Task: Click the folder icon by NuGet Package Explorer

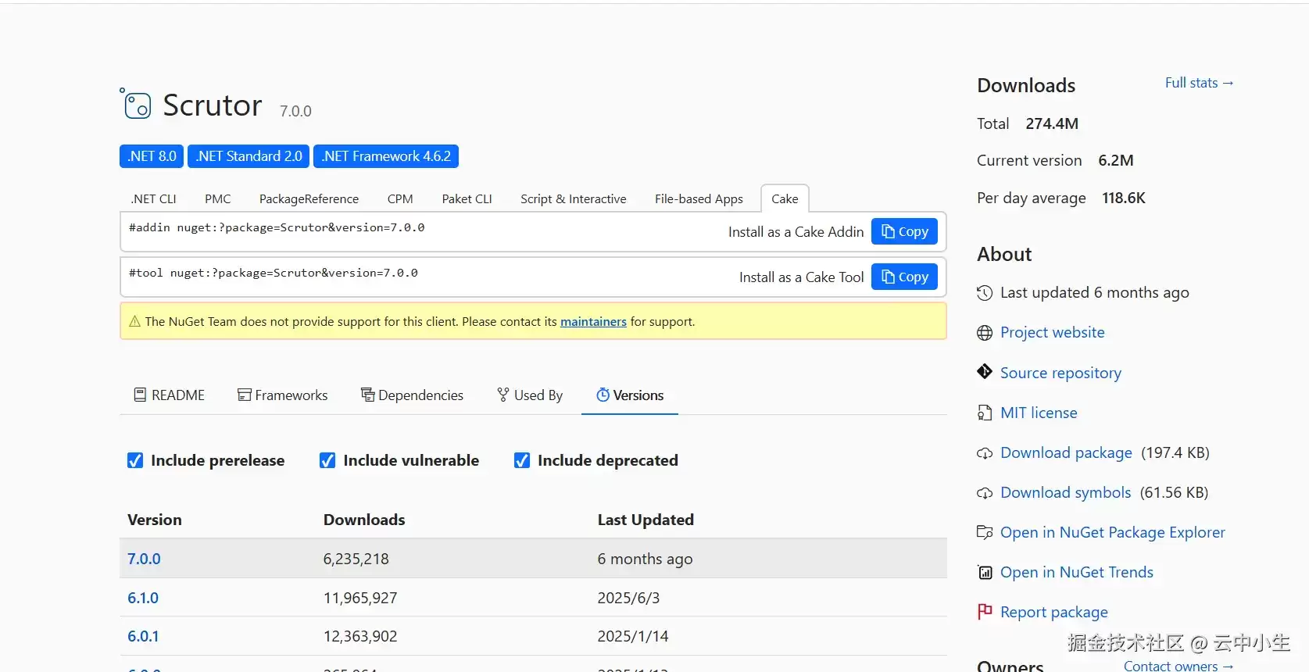Action: tap(985, 532)
